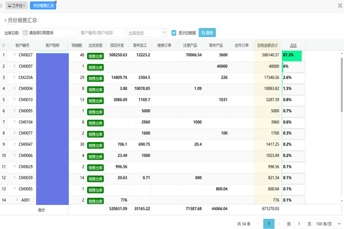Screen dimensions: 344x229
Task: Open the 100 条/页 page size dropdown
Action: tap(328, 224)
